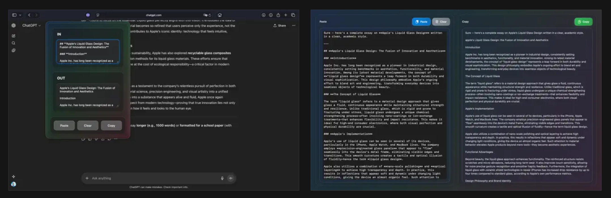
Task: Open search chats in ChatGPT sidebar
Action: pyautogui.click(x=14, y=43)
